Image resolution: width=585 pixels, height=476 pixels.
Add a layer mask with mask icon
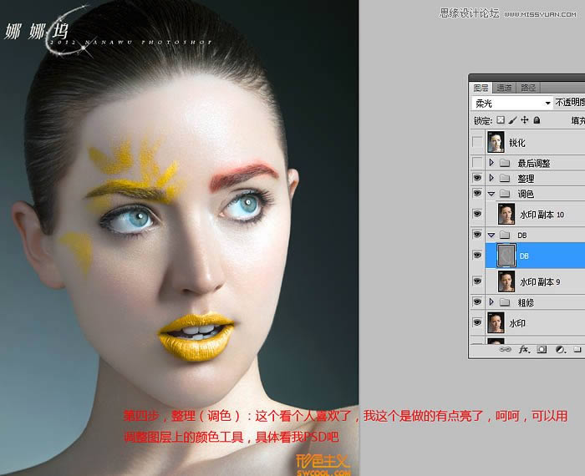tap(542, 349)
